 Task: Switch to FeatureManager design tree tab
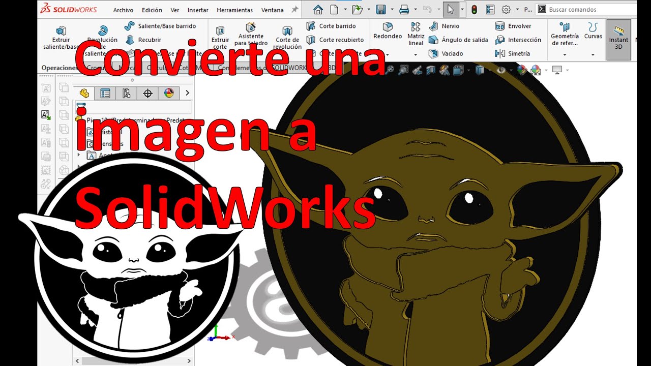pos(84,93)
